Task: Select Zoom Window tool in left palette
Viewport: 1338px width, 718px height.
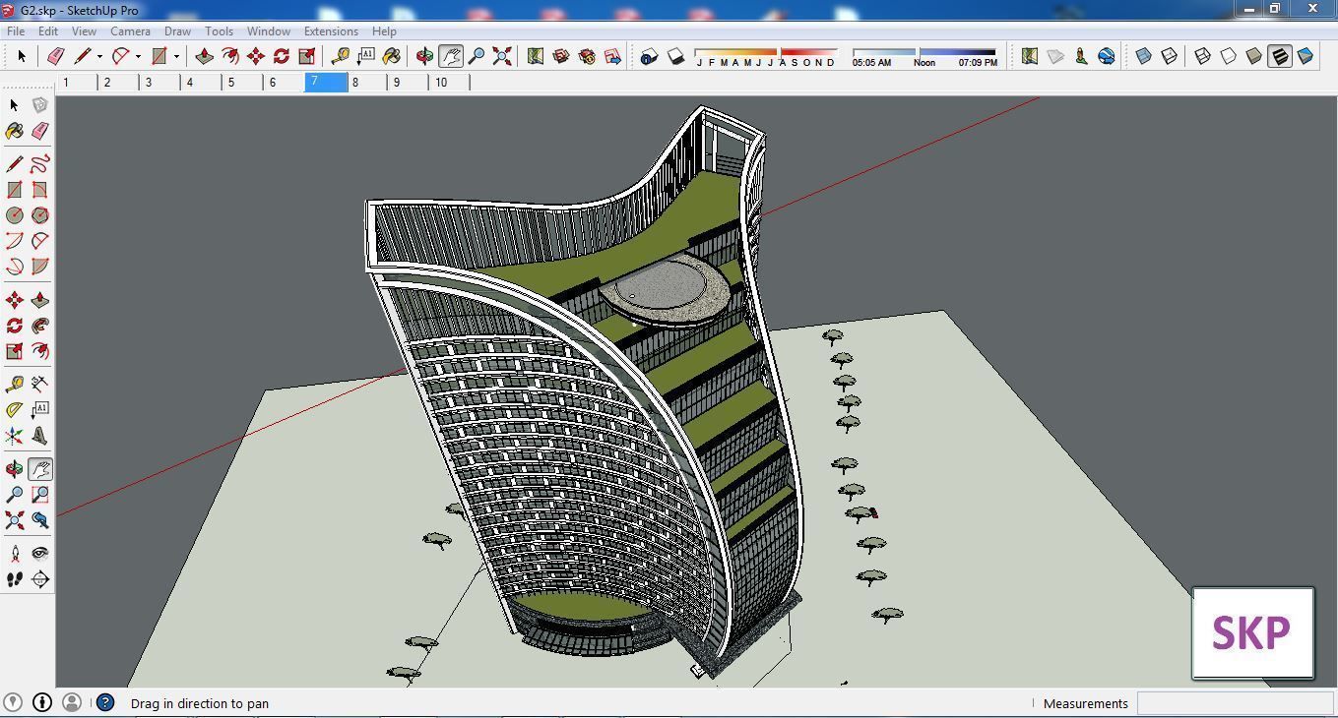Action: pyautogui.click(x=40, y=494)
